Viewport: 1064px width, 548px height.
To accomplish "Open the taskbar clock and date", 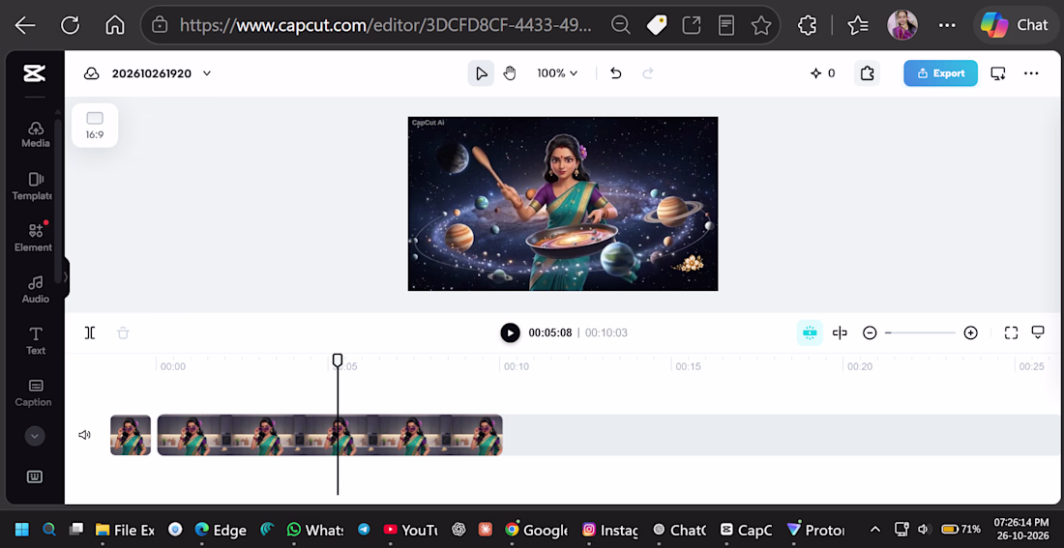I will tap(1020, 529).
